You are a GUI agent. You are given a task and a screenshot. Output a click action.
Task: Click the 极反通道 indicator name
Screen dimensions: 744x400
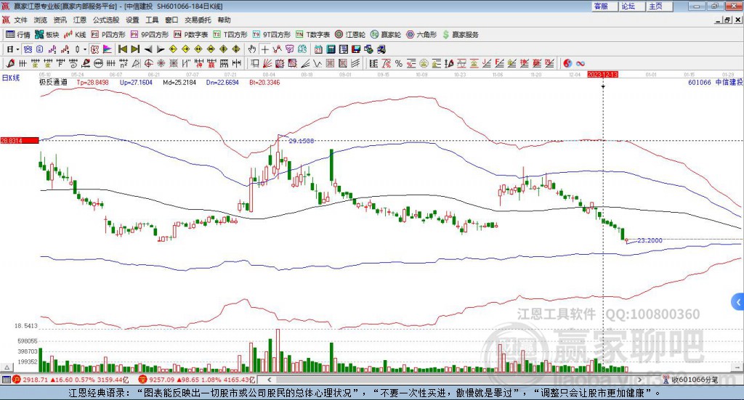53,83
